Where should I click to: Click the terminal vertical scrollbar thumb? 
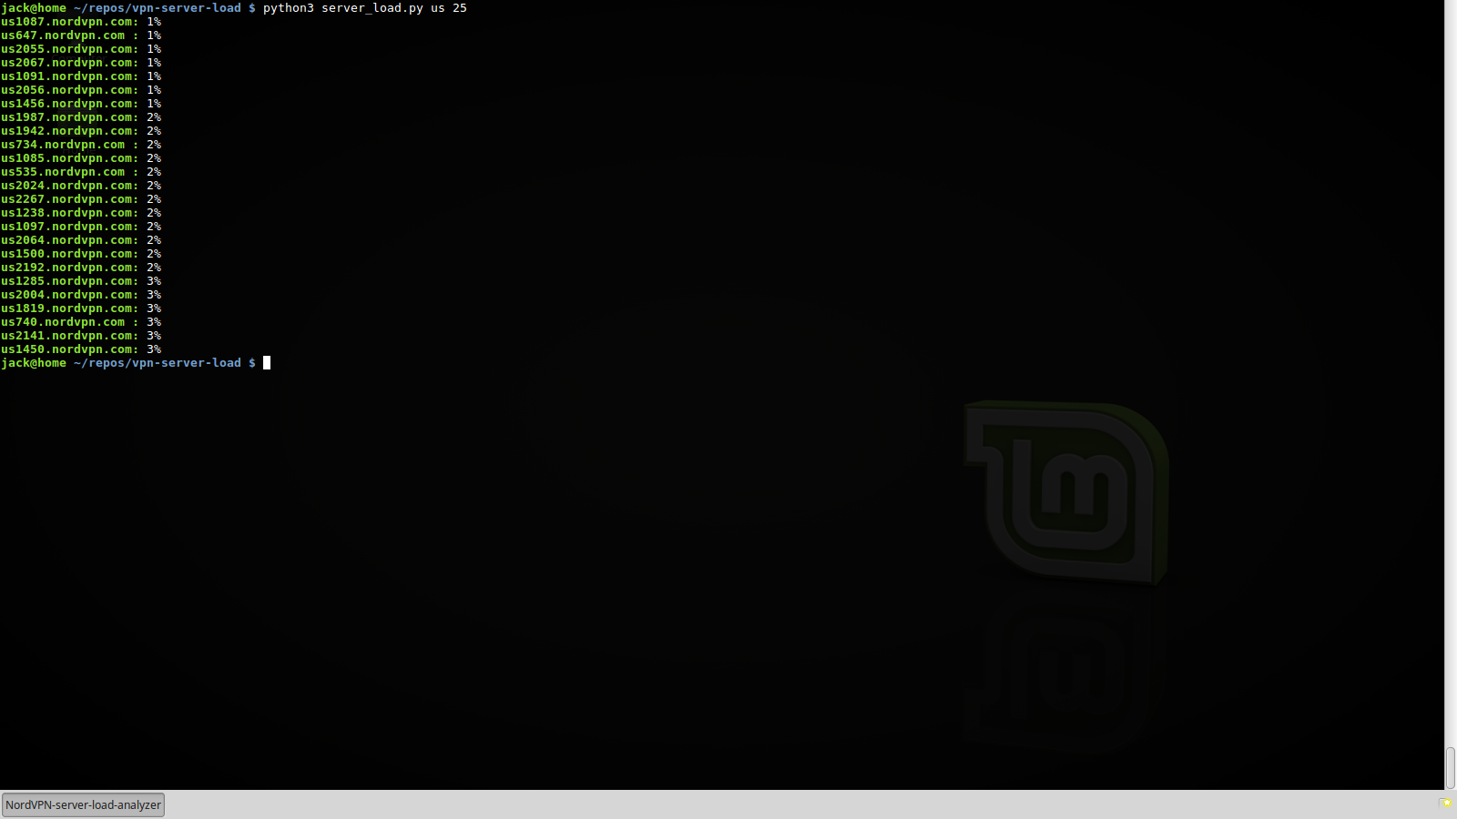coord(1451,768)
